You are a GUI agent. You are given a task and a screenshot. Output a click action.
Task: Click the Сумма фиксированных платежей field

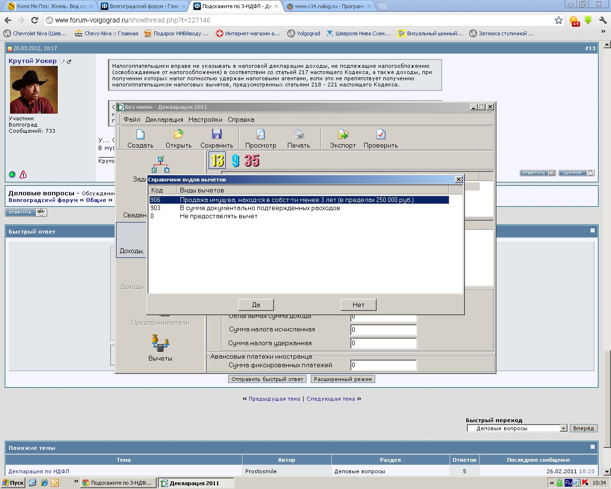pos(383,365)
